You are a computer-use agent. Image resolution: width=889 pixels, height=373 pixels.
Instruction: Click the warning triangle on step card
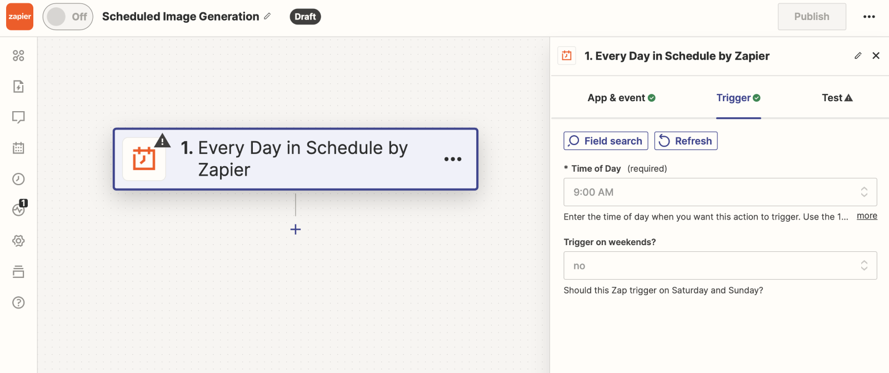[162, 141]
